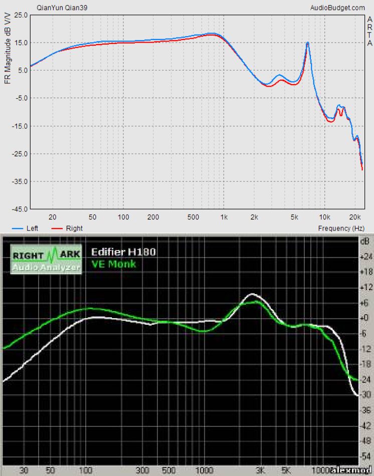Click the dB unit label
The width and height of the screenshot is (374, 476).
[365, 242]
